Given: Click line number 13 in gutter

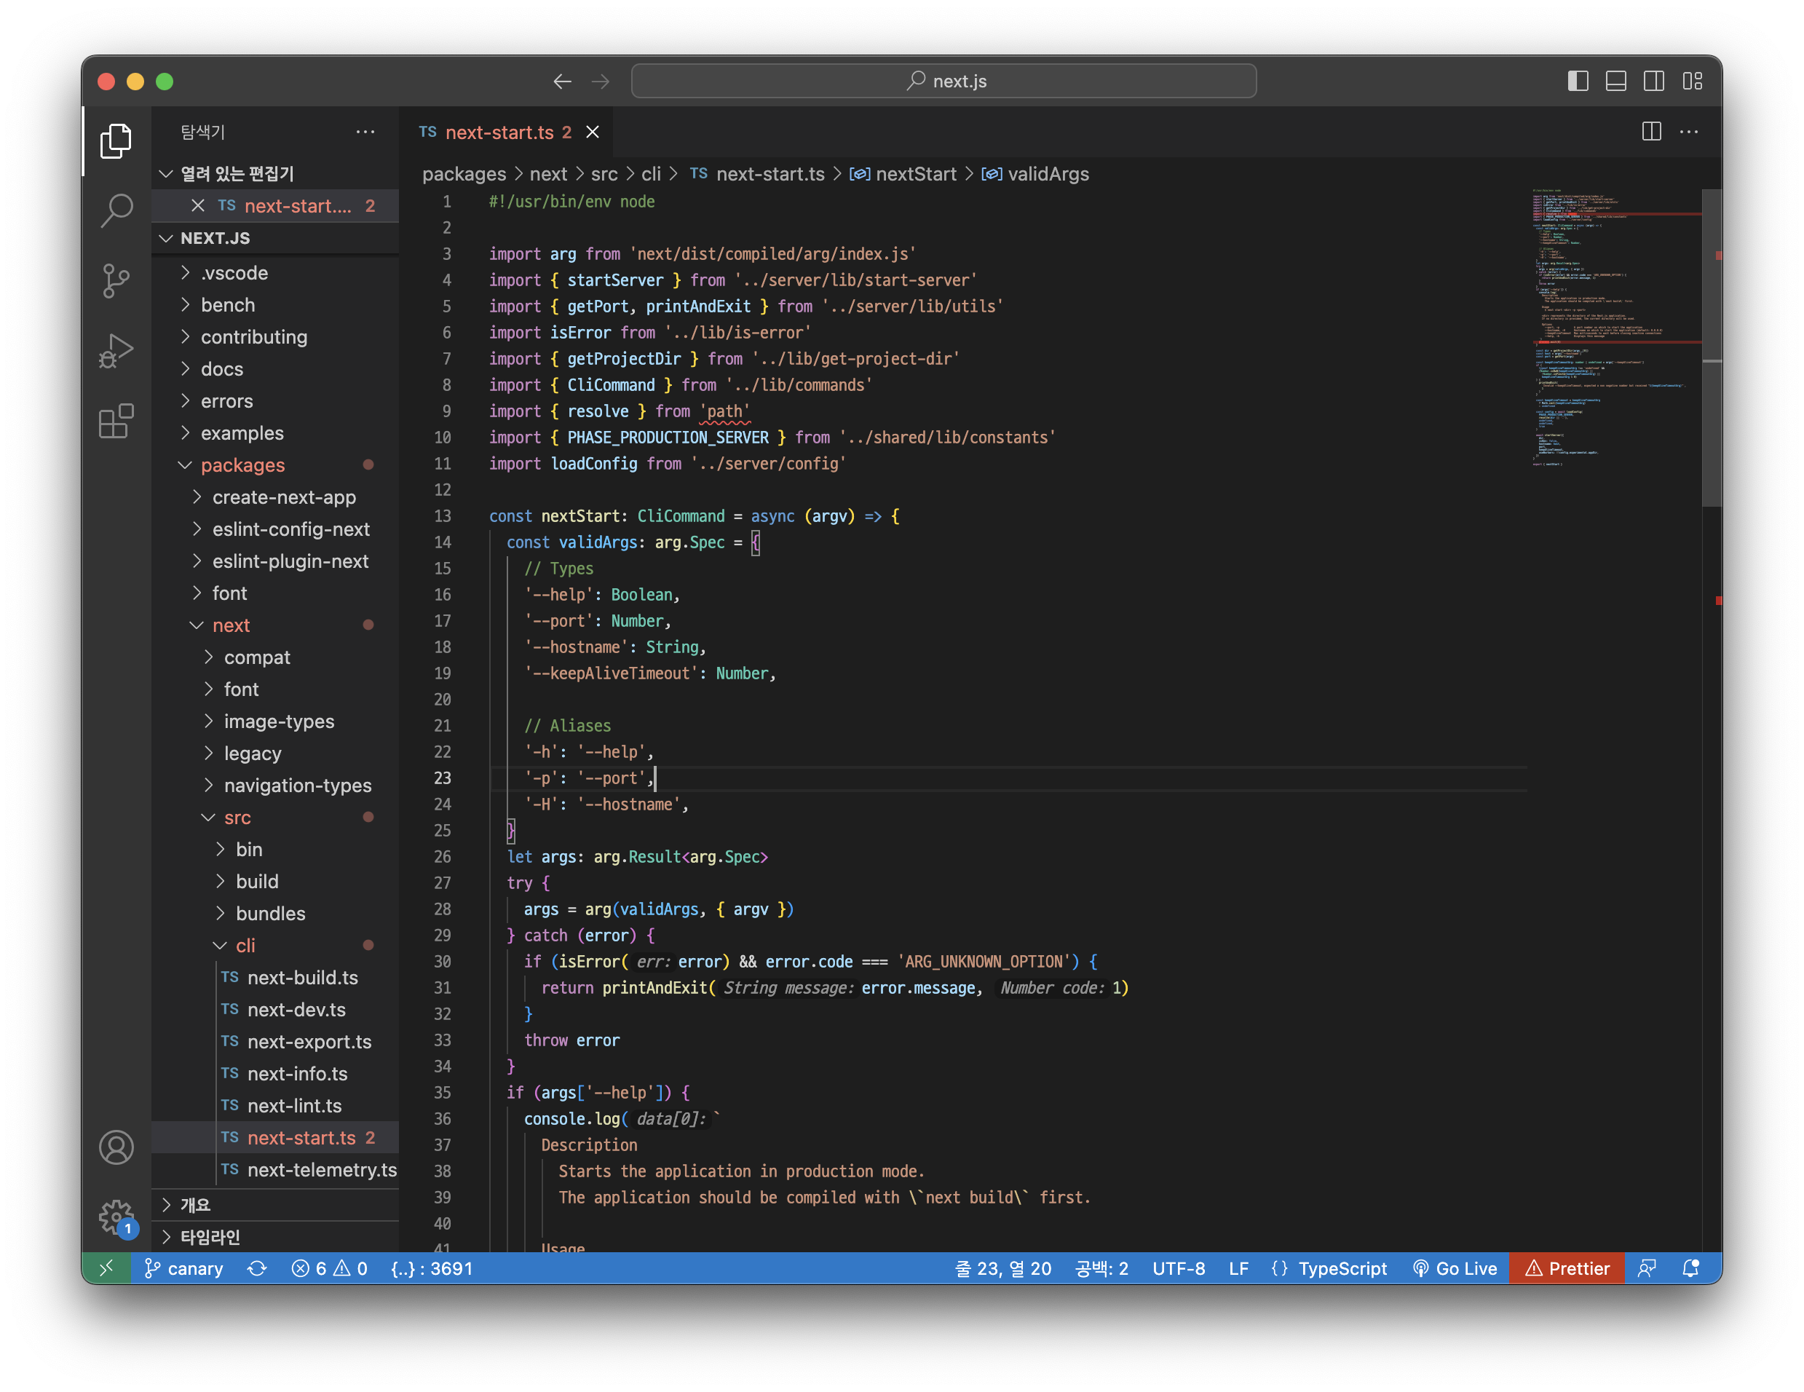Looking at the screenshot, I should (443, 516).
